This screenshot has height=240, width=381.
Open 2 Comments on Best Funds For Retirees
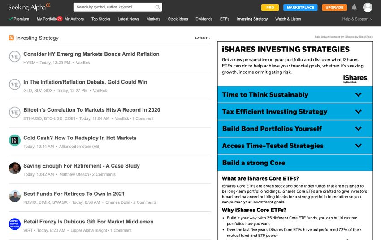pos(145,202)
